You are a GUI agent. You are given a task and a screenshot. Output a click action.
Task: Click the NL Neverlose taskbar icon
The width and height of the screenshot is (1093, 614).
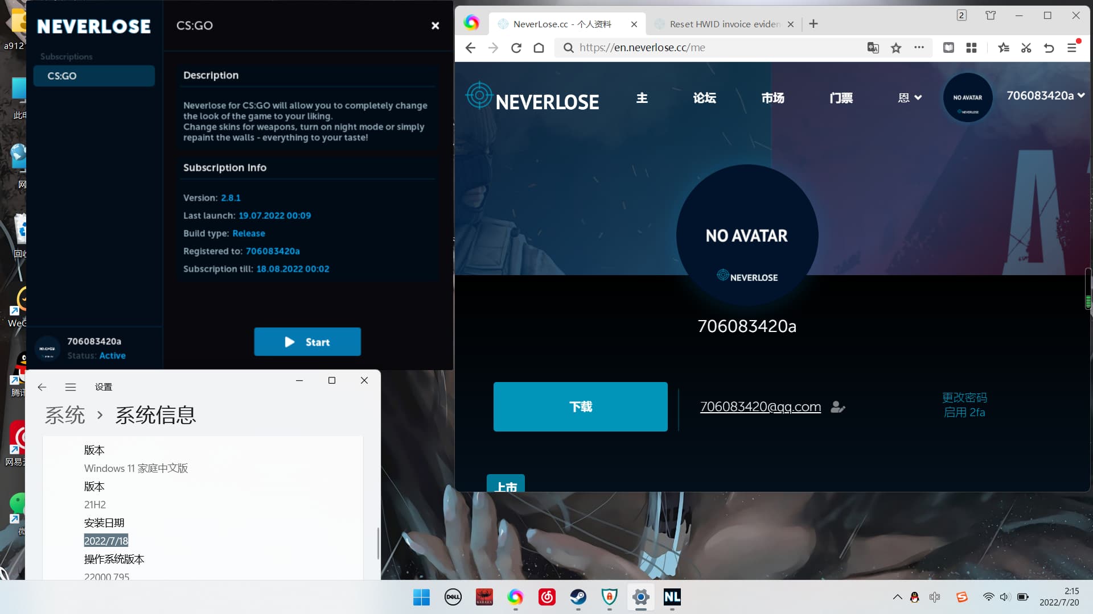(x=672, y=597)
